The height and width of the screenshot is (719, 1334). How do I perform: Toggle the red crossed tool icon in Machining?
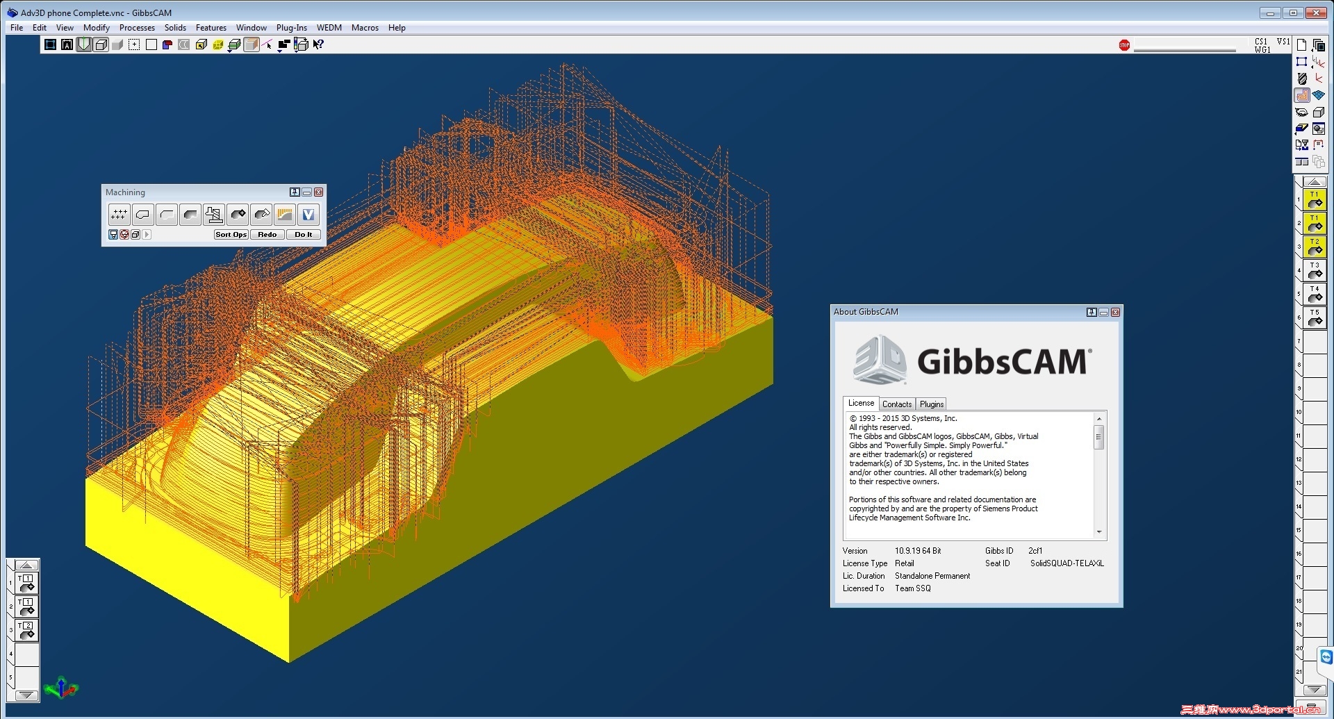[124, 235]
